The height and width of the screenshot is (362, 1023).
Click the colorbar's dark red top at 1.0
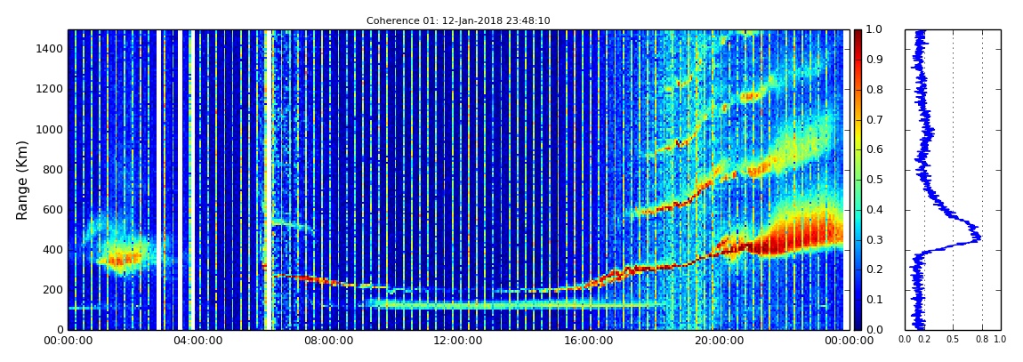point(858,33)
